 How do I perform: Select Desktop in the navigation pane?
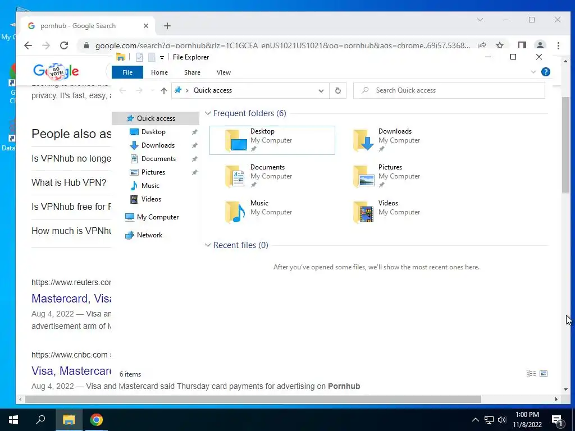[153, 132]
